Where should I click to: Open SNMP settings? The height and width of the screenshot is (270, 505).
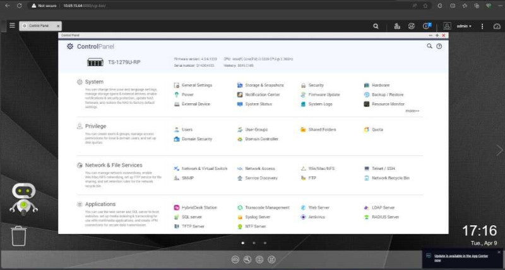pyautogui.click(x=184, y=178)
